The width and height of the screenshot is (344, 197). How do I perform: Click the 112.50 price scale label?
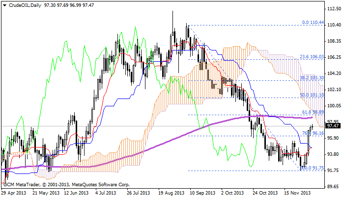[x=333, y=9]
